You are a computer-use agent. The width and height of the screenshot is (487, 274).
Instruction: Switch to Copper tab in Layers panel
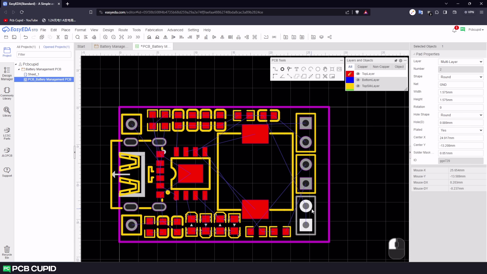click(x=362, y=67)
